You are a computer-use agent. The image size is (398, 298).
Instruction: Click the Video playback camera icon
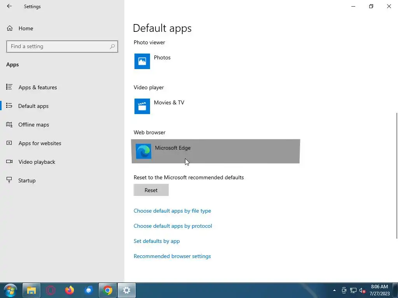[9, 162]
